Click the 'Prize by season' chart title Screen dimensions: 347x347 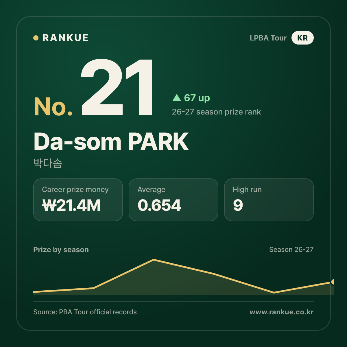point(61,250)
